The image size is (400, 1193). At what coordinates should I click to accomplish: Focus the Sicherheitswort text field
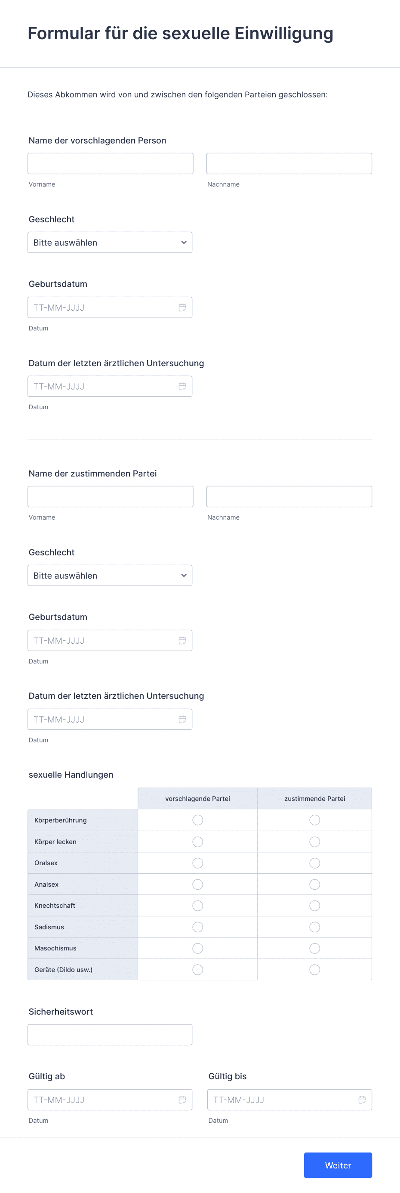(110, 1034)
